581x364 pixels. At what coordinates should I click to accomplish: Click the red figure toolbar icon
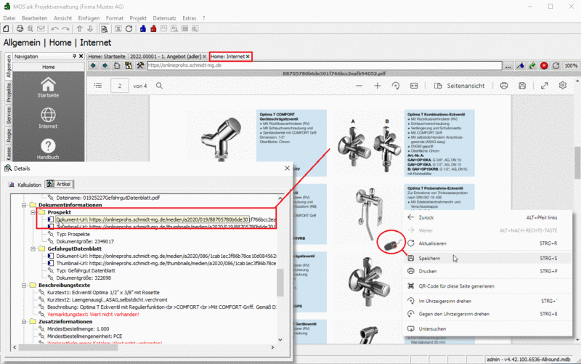pyautogui.click(x=153, y=28)
